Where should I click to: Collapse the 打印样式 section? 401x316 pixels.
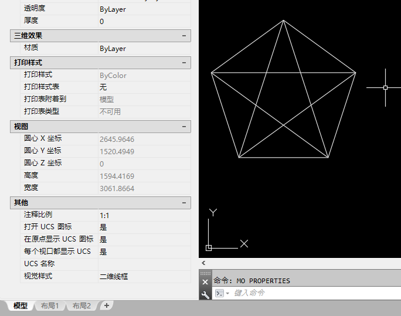[x=184, y=63]
